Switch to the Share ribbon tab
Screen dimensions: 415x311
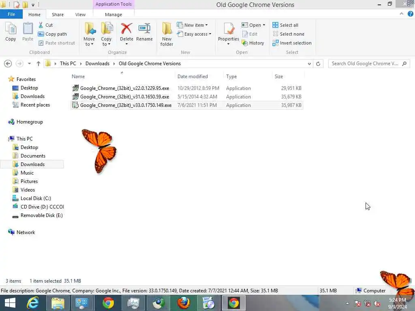58,15
